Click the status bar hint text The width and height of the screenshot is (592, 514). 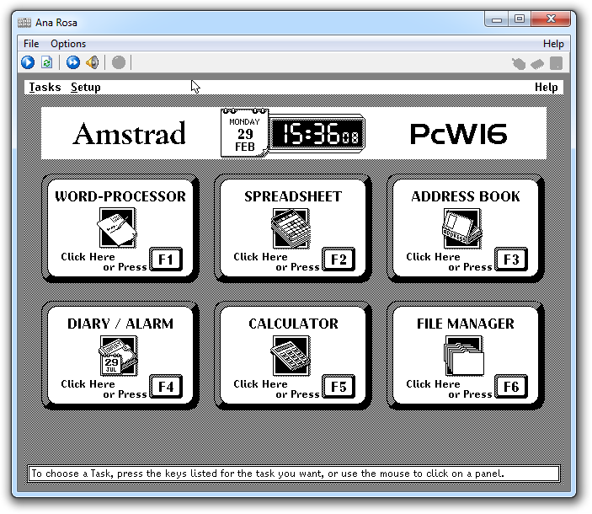[268, 474]
